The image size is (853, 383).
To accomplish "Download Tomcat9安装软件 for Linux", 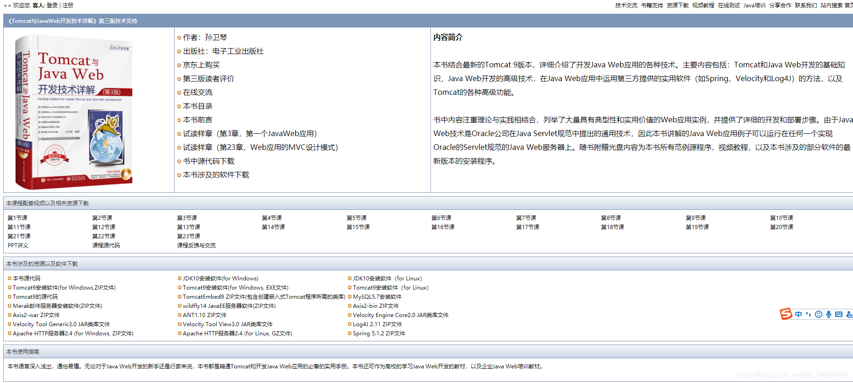I will [x=391, y=288].
